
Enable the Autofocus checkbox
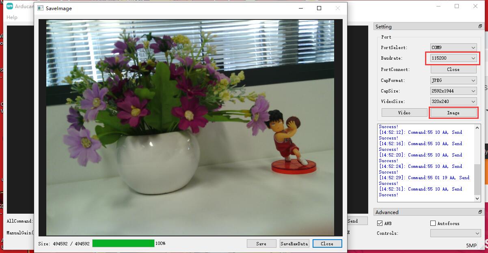(433, 223)
